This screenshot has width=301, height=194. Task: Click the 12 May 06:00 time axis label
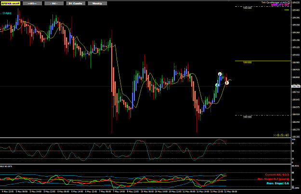[231, 192]
